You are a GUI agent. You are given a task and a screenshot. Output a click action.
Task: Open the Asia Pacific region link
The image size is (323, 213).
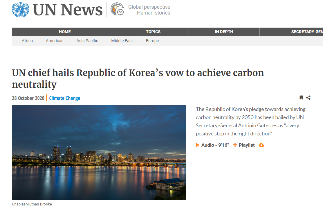(x=87, y=41)
